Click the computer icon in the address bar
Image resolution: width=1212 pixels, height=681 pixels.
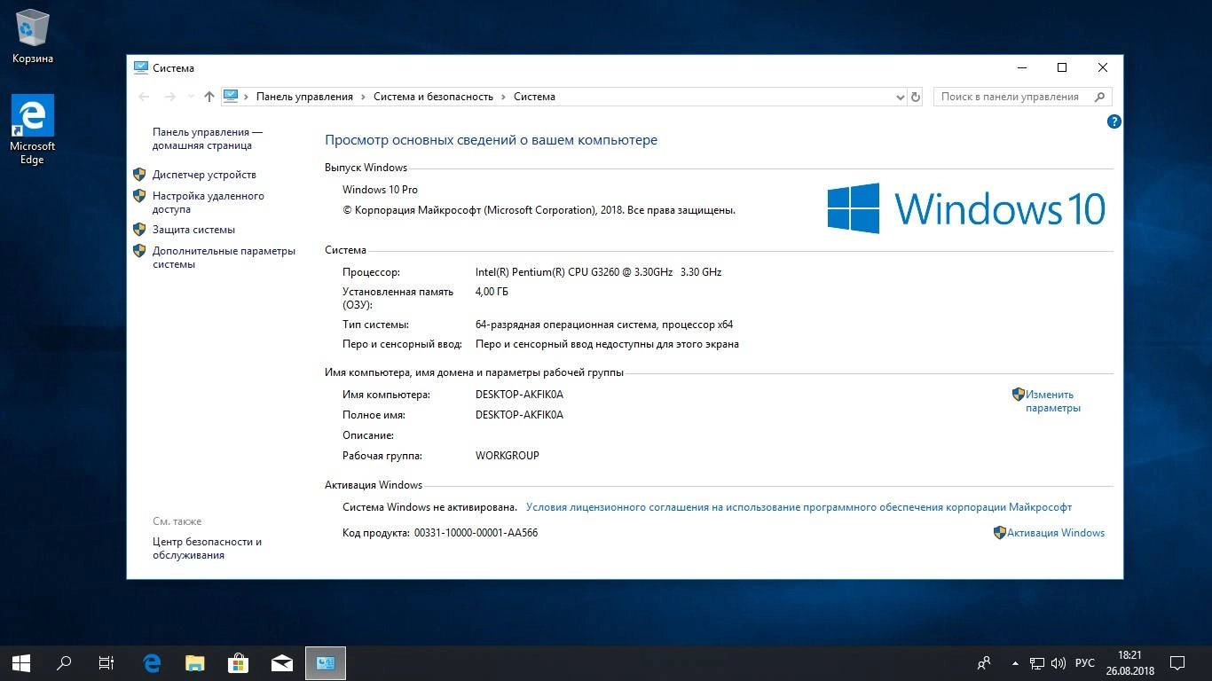point(231,96)
